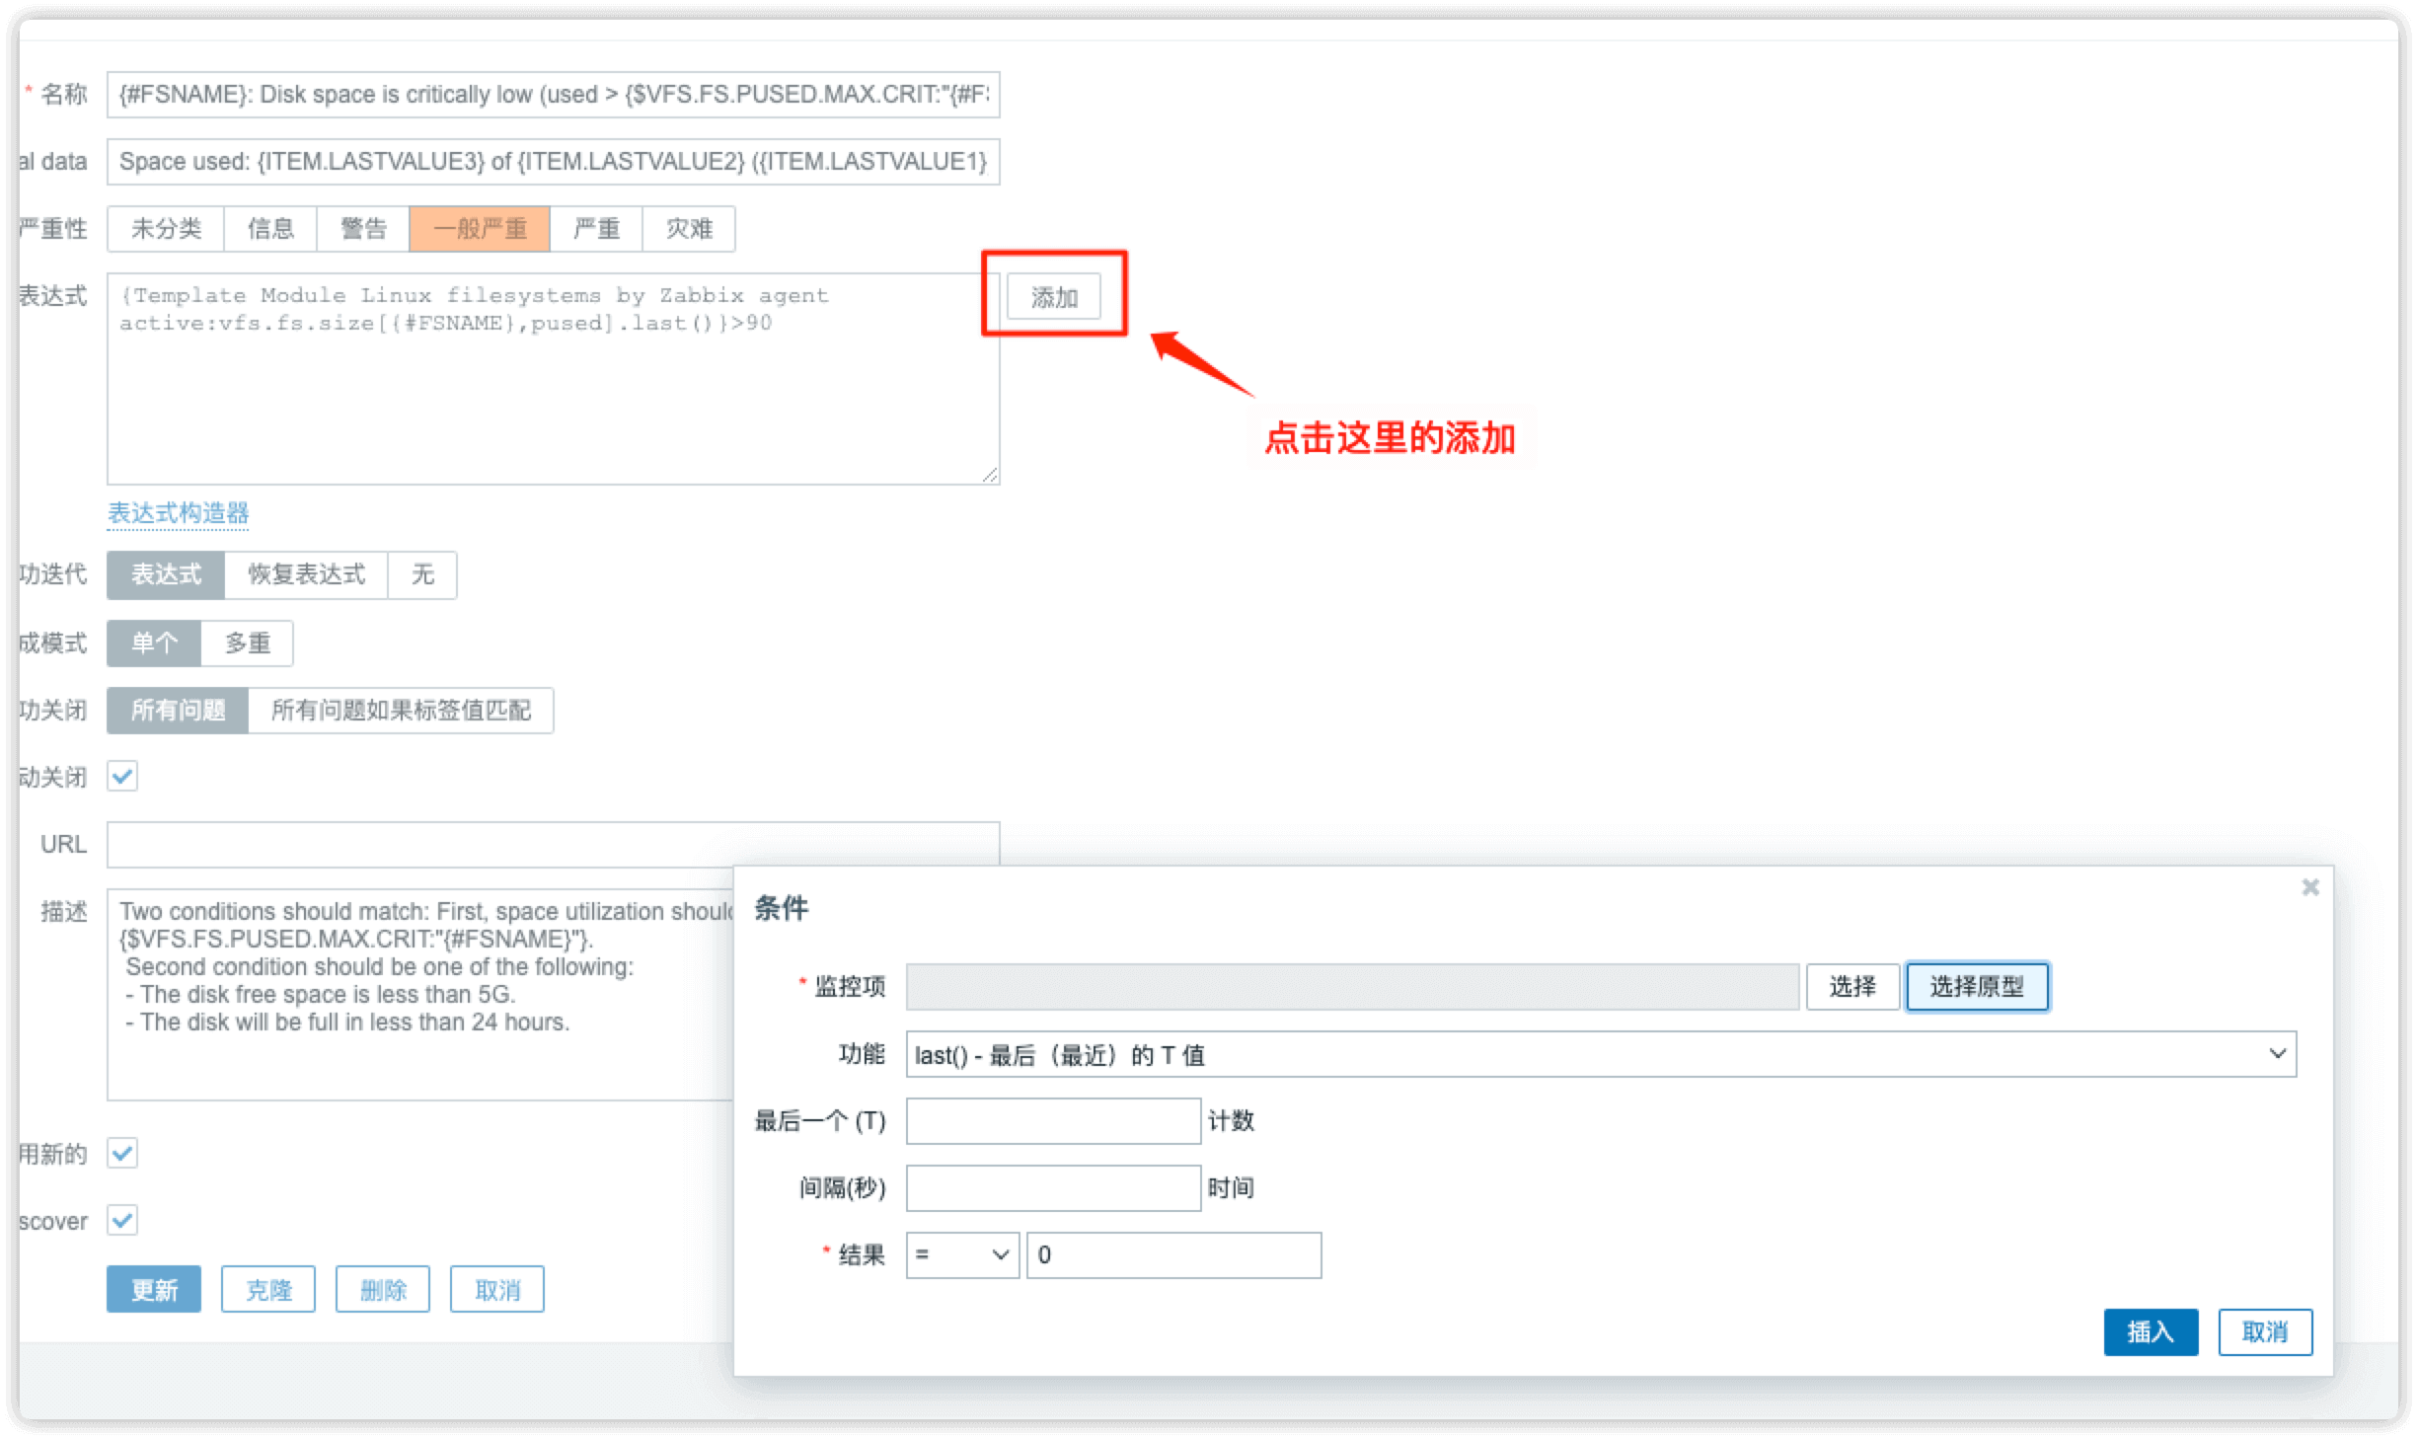Open the 结果 operator dropdown
Image resolution: width=2418 pixels, height=1439 pixels.
961,1254
